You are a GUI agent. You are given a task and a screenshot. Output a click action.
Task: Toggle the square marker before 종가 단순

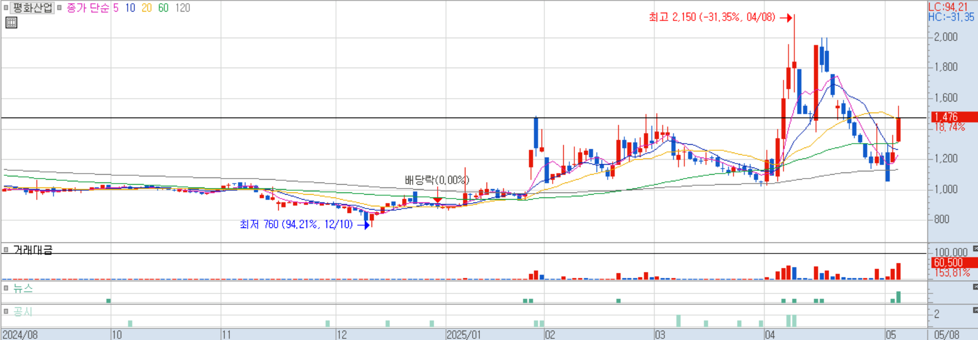point(59,8)
